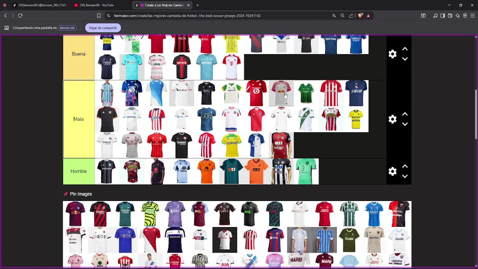Select the Red Bull Leipzig jersey under cursor

[x=281, y=93]
